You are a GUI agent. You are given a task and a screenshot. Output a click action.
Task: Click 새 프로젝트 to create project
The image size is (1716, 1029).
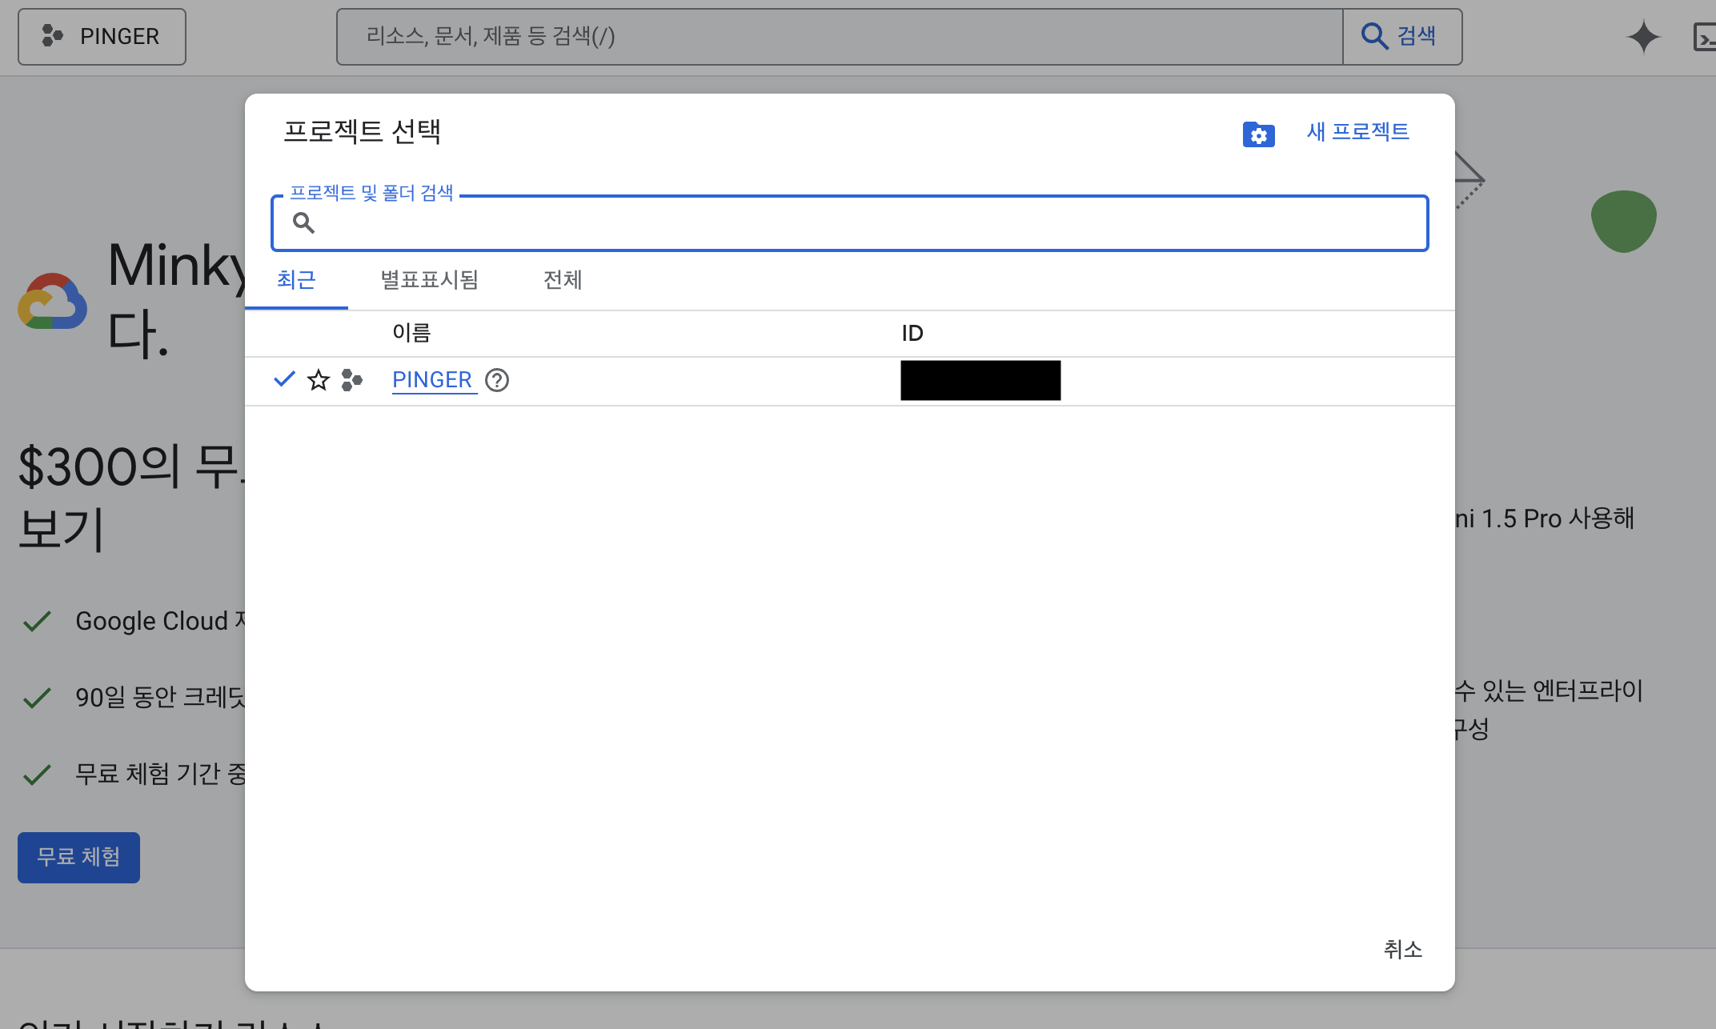pyautogui.click(x=1357, y=132)
